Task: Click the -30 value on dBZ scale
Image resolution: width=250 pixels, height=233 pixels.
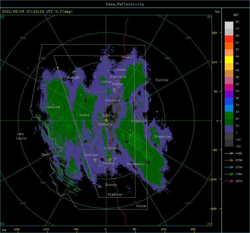Action: tap(238, 146)
